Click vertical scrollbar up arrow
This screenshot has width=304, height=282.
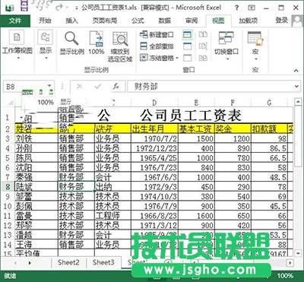point(298,102)
